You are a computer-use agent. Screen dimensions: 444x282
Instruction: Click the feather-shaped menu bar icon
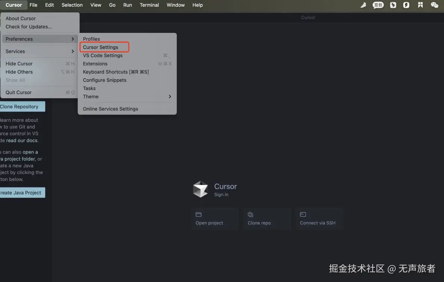pos(363,5)
